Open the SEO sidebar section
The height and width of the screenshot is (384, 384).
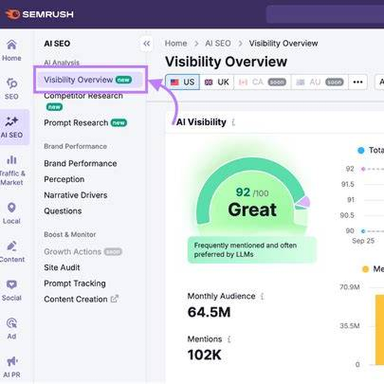11,88
